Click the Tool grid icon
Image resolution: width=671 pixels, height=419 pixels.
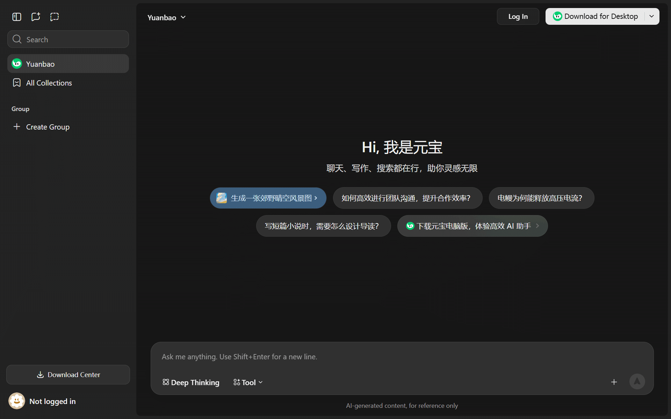coord(237,382)
